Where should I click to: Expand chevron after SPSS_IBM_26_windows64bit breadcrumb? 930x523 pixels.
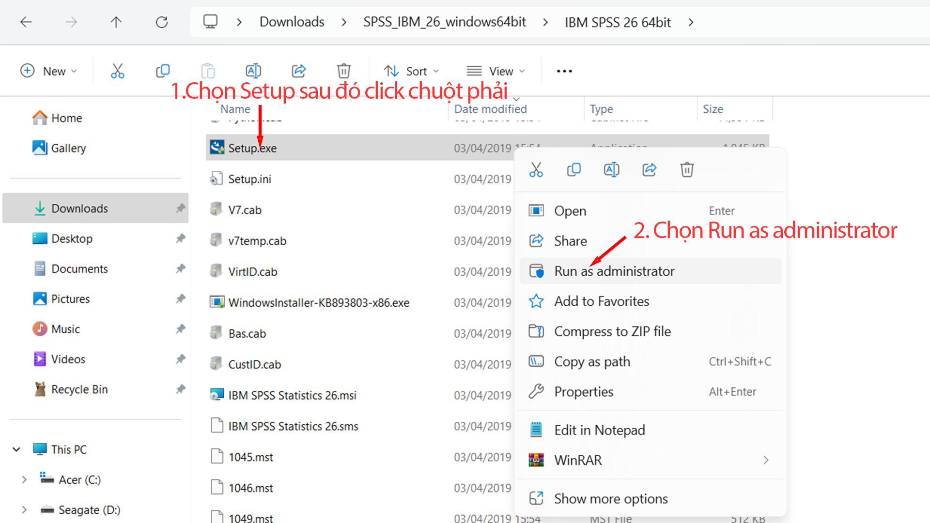point(545,22)
